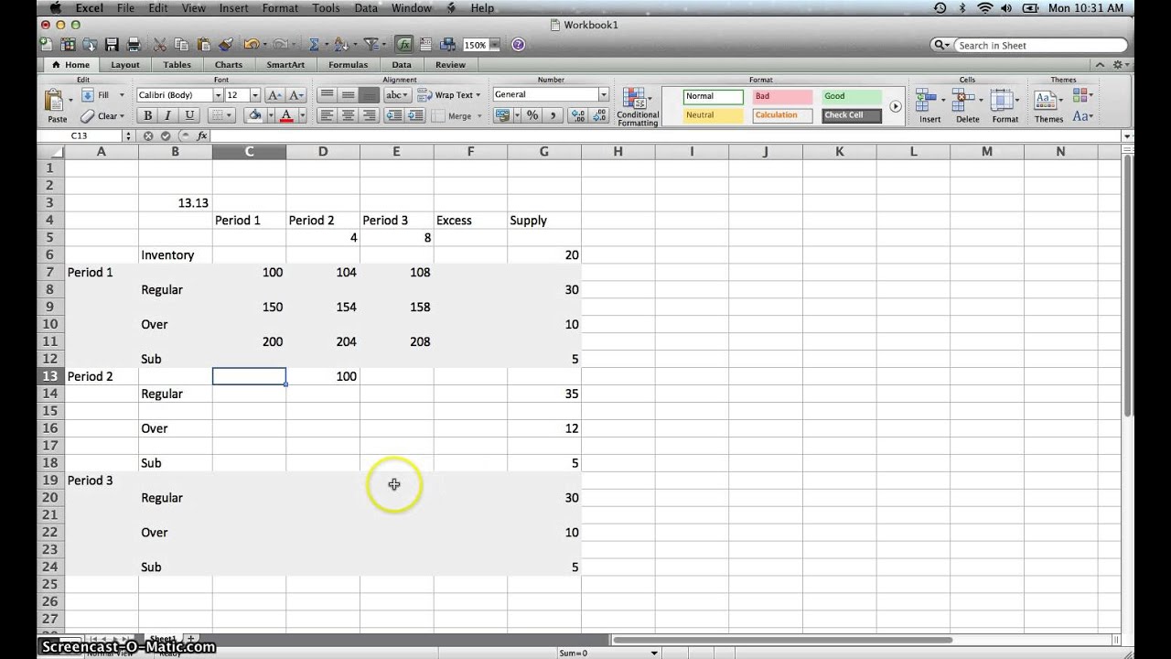Click the Filter funnel icon
The width and height of the screenshot is (1171, 659).
[x=371, y=44]
